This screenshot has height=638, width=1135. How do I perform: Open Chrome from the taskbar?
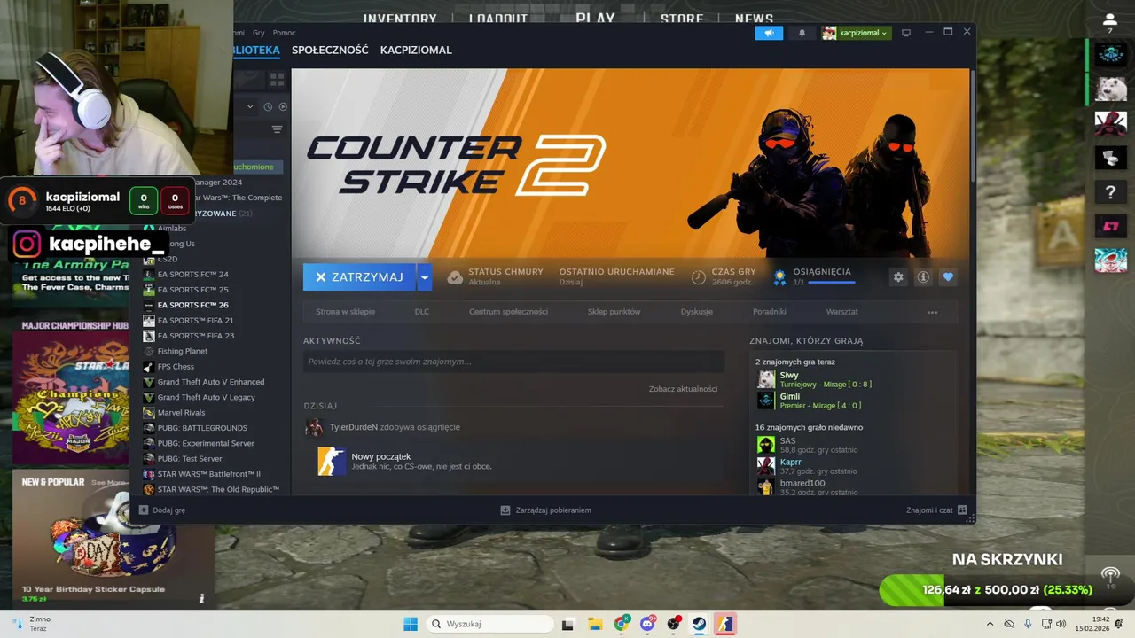622,624
